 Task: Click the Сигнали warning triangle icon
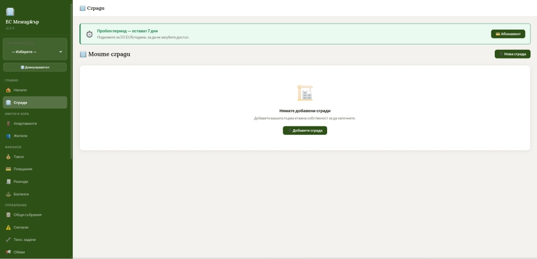click(x=8, y=227)
